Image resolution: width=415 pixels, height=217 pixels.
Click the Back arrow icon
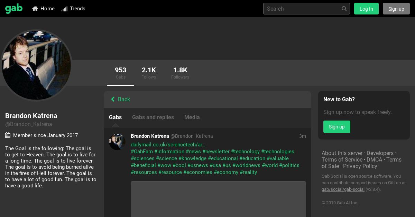point(113,99)
